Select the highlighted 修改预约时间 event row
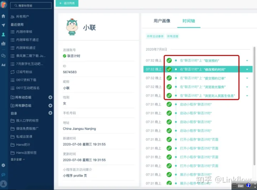The width and height of the screenshot is (257, 190). (x=198, y=69)
